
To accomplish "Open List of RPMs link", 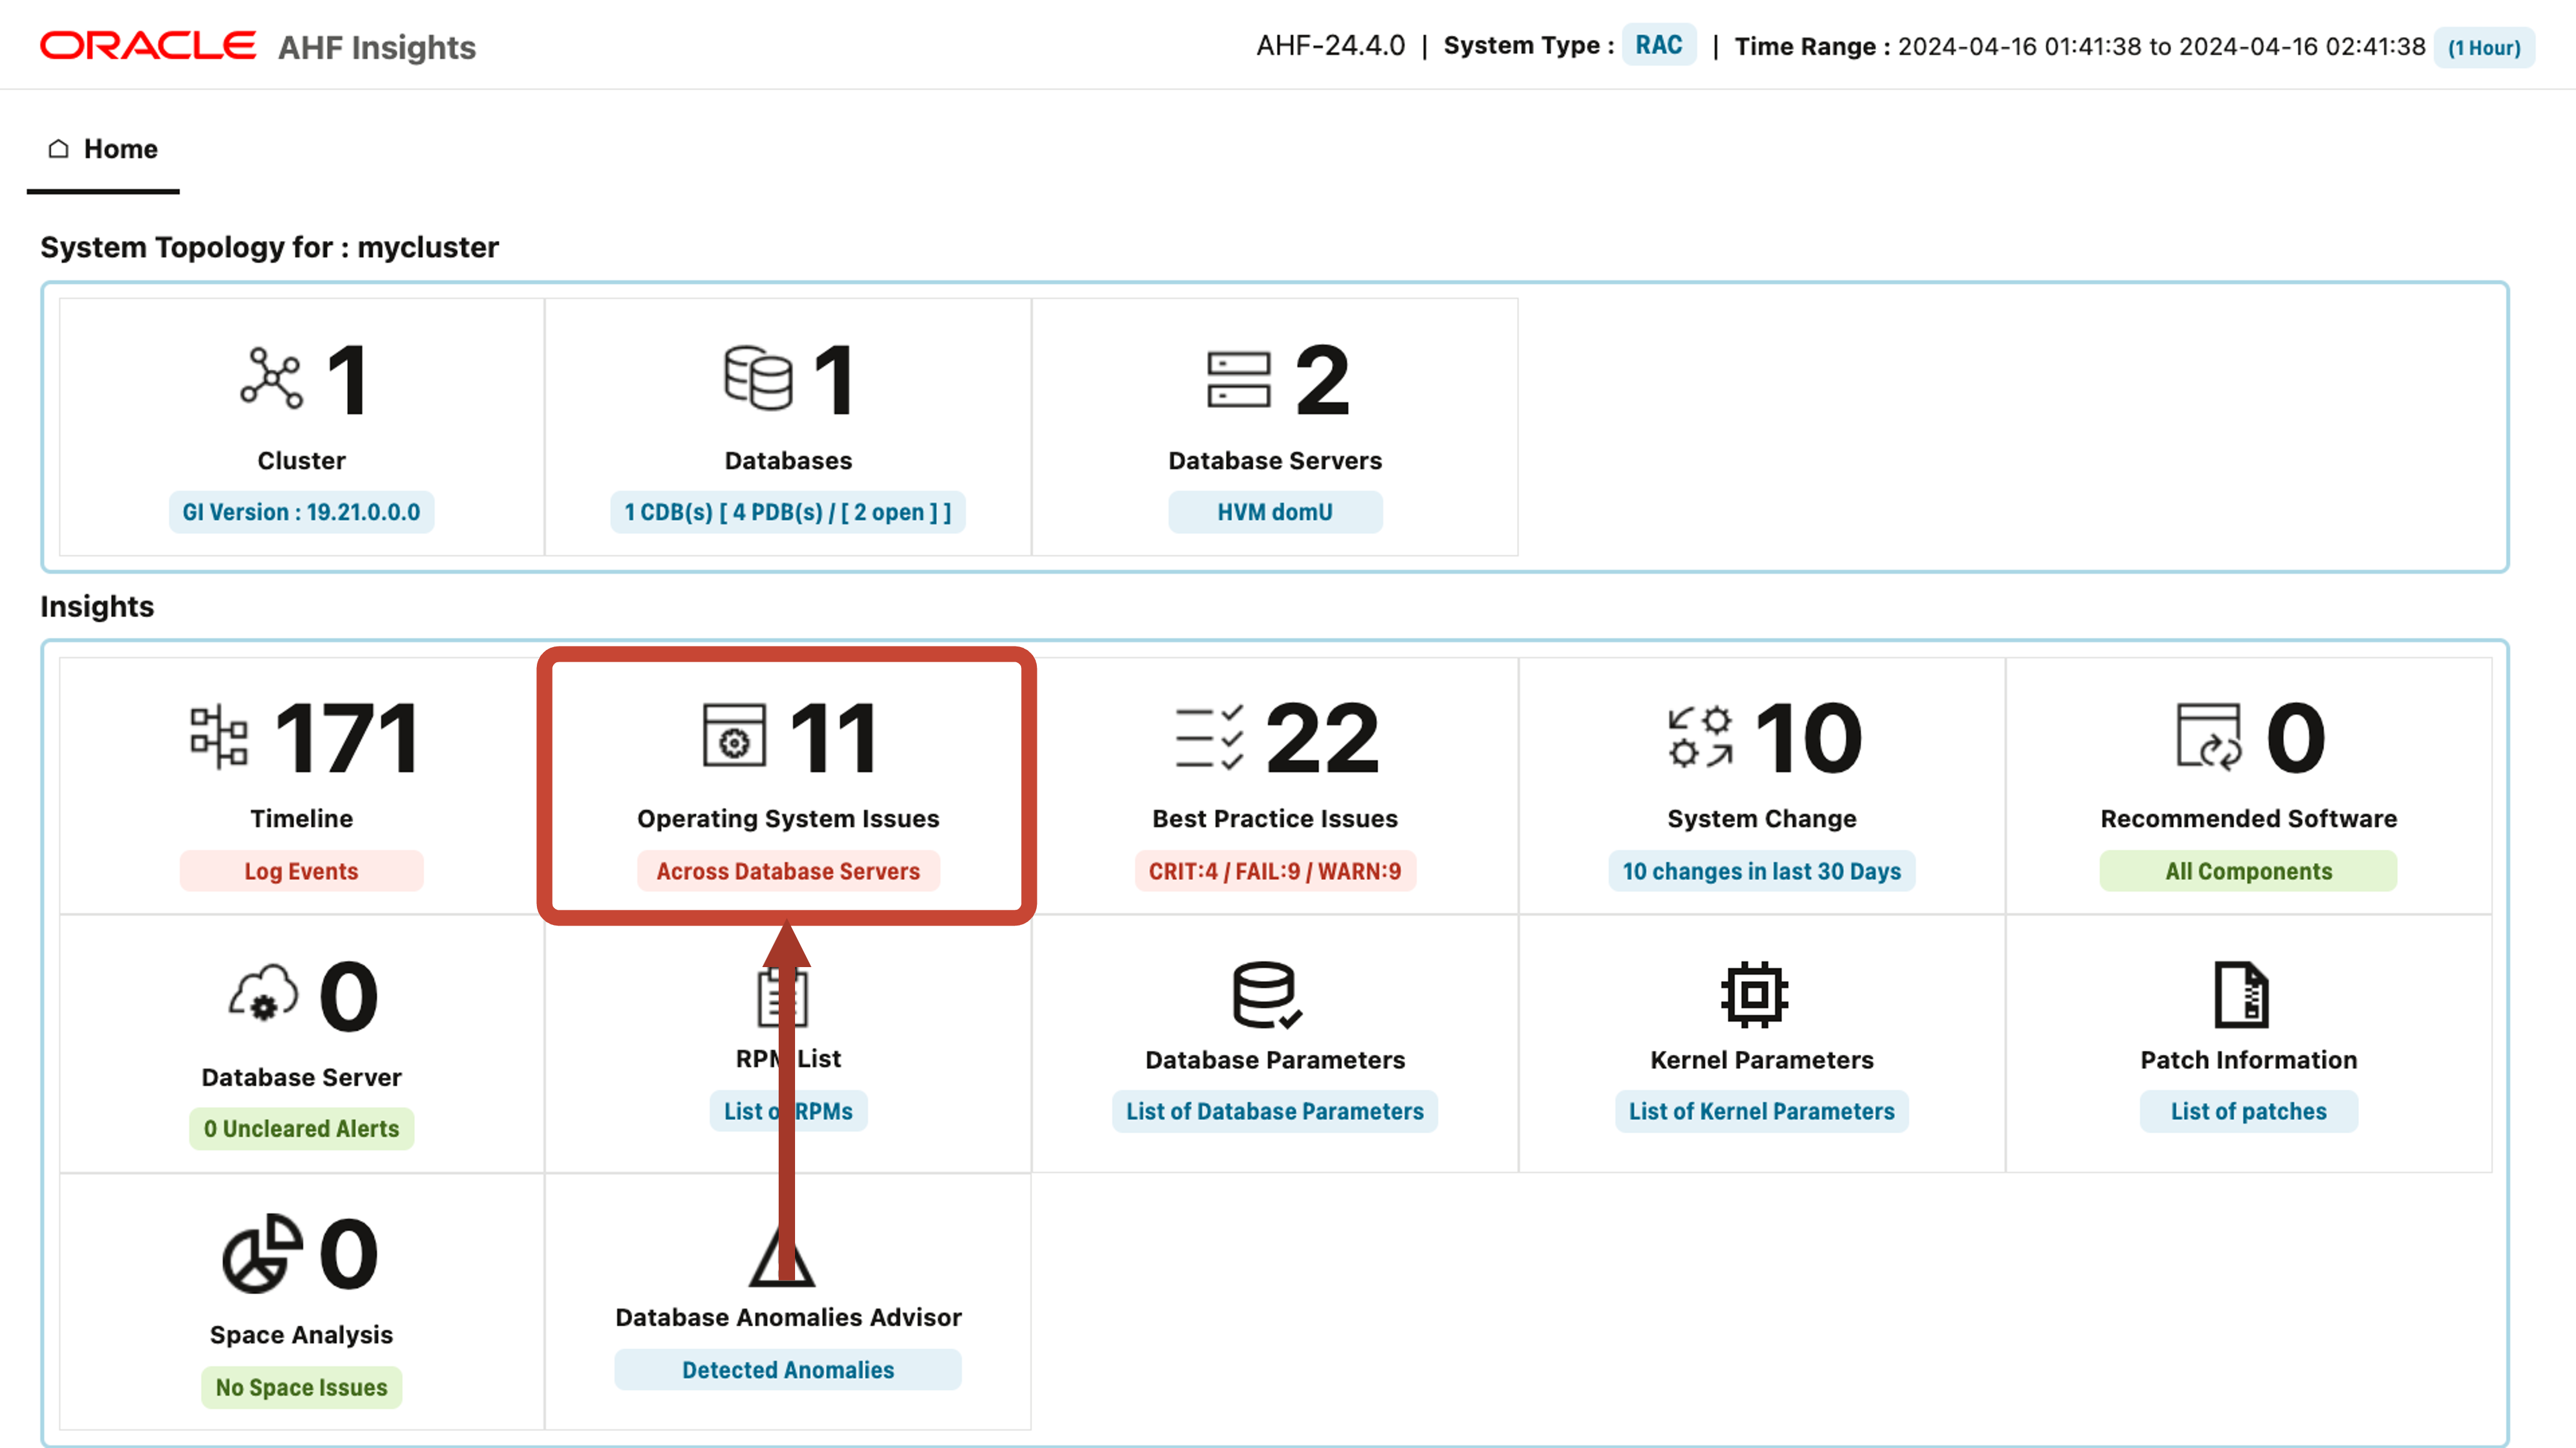I will click(x=787, y=1110).
